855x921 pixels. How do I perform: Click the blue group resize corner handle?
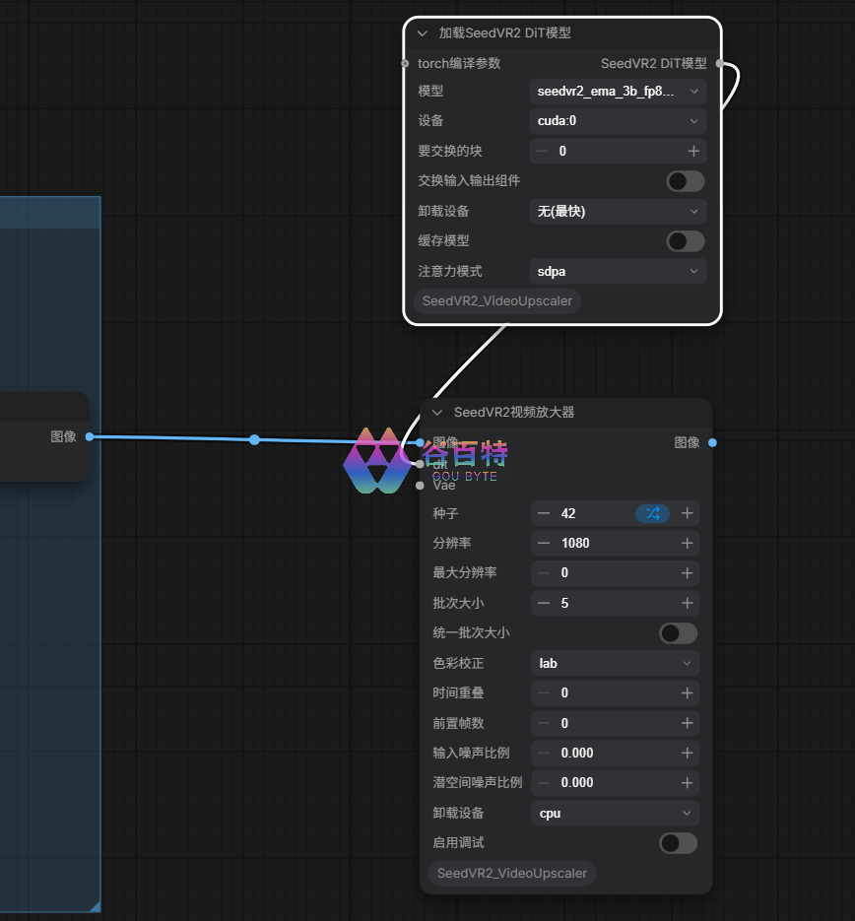[x=95, y=906]
